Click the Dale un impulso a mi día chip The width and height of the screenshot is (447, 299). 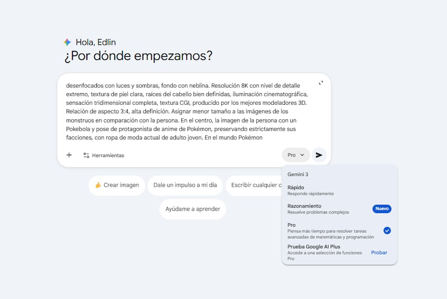pyautogui.click(x=185, y=185)
